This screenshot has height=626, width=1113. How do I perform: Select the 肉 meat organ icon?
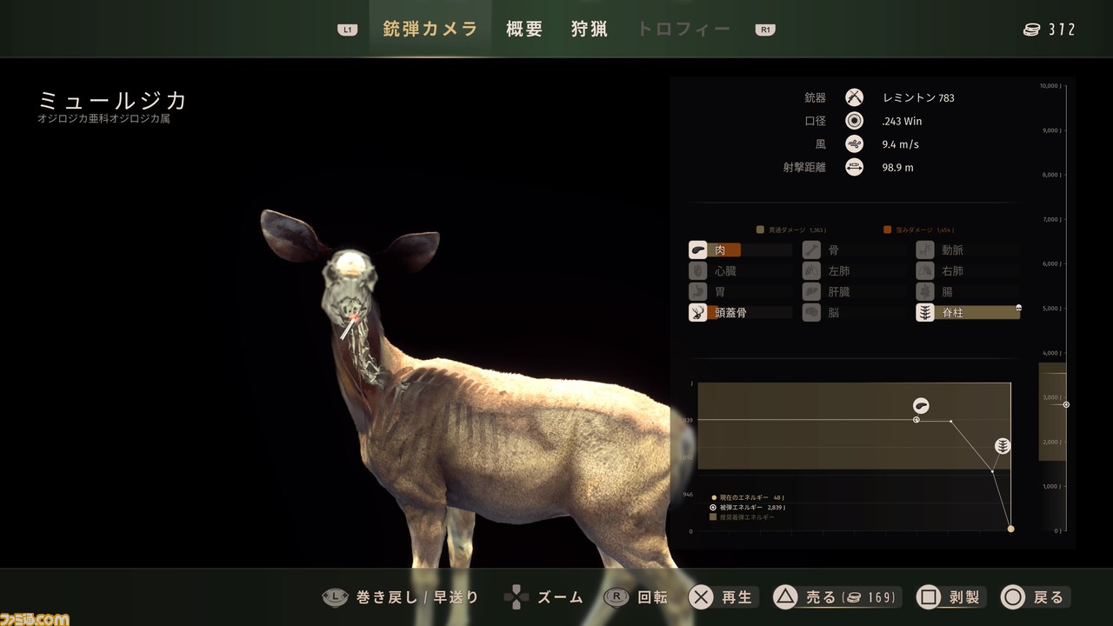click(x=698, y=250)
